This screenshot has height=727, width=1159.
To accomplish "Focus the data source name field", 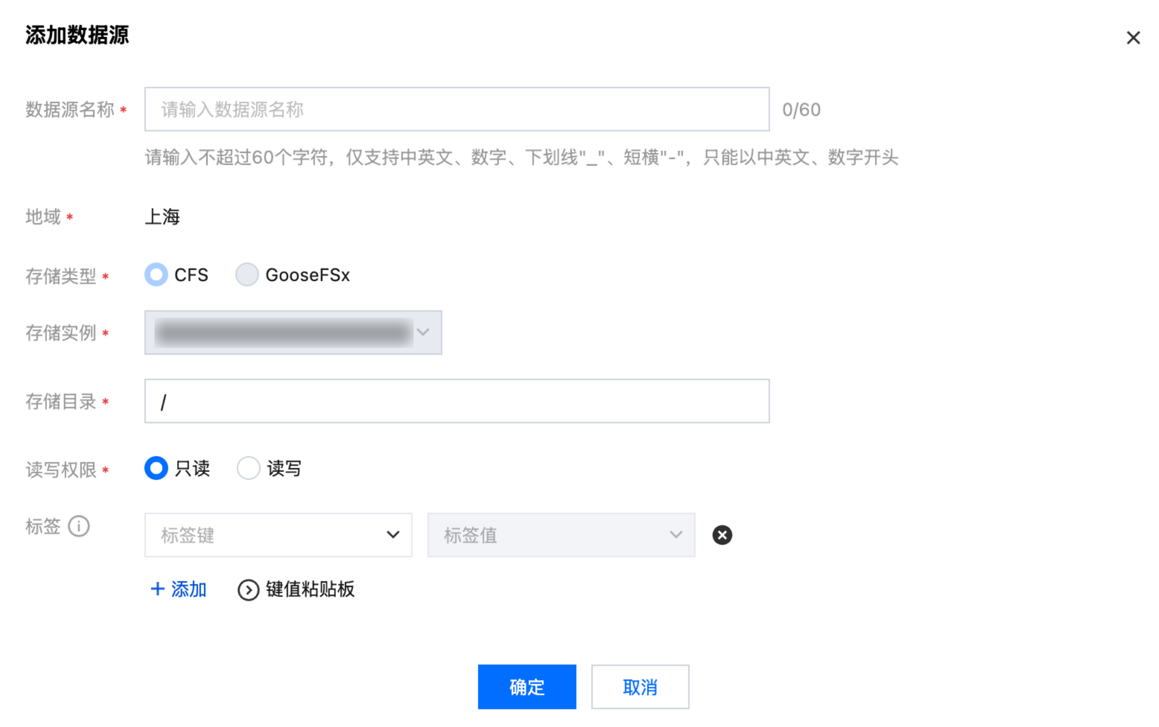I will point(456,109).
